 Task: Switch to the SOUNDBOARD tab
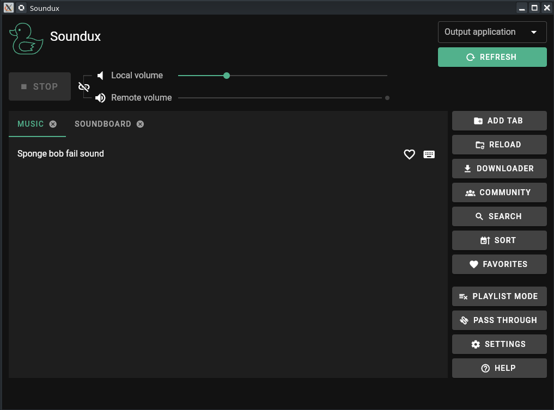(x=103, y=124)
